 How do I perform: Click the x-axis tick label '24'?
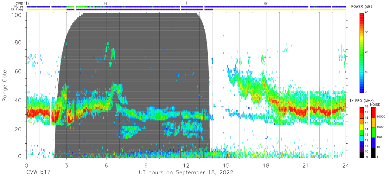(346, 165)
